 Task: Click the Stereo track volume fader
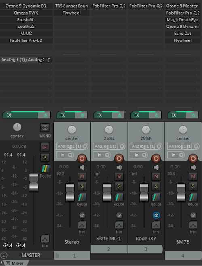[x=70, y=193]
